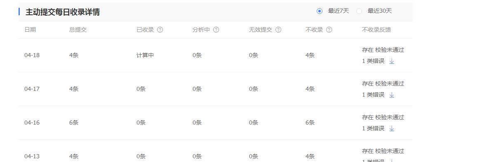Click the 日期 column header

point(30,30)
